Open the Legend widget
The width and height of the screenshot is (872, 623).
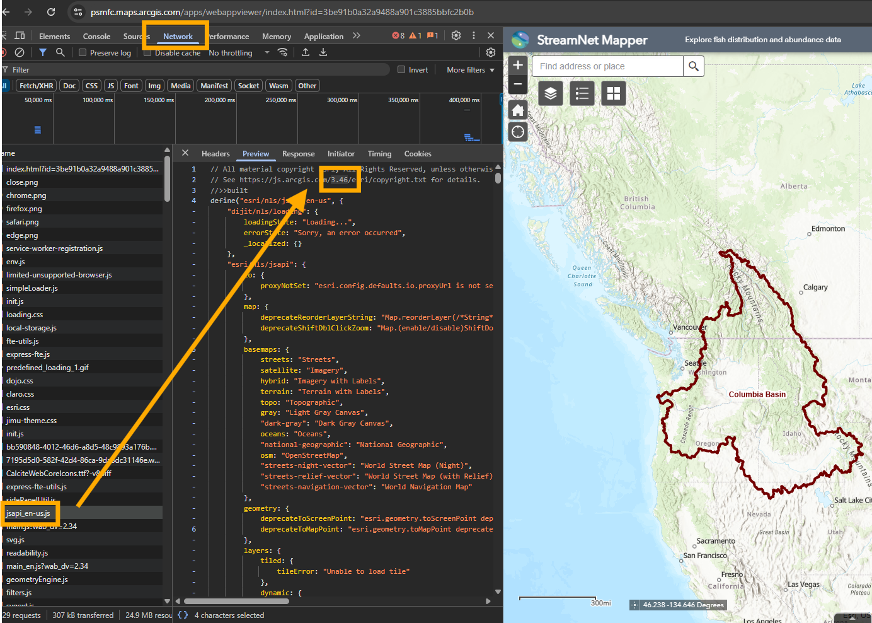pos(582,94)
